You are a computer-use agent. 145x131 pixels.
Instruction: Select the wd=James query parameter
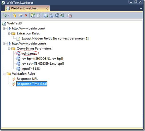coord(29,53)
